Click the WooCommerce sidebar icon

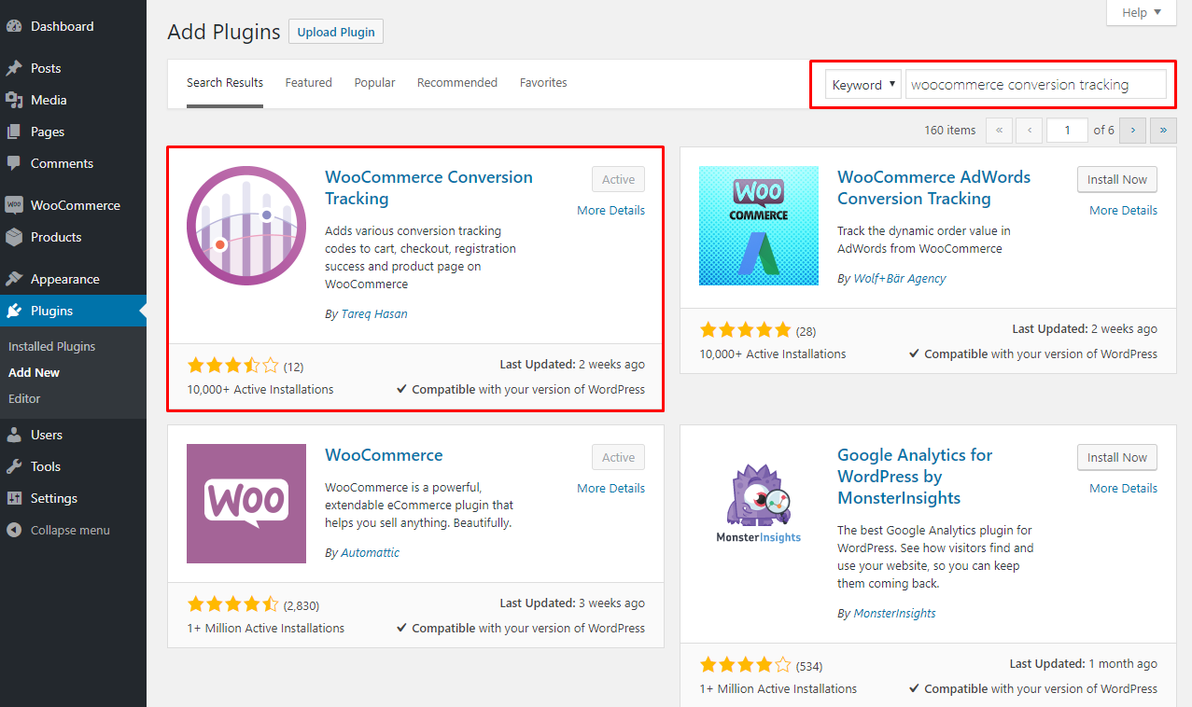pyautogui.click(x=14, y=205)
